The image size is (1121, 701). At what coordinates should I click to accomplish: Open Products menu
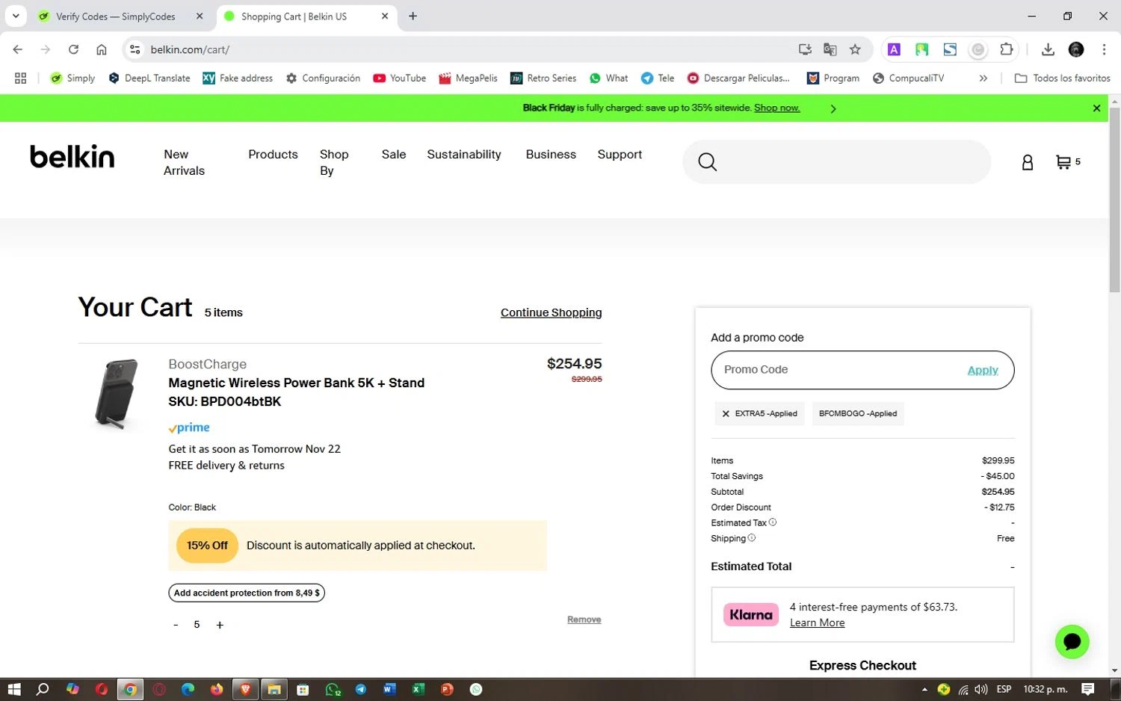(x=273, y=154)
